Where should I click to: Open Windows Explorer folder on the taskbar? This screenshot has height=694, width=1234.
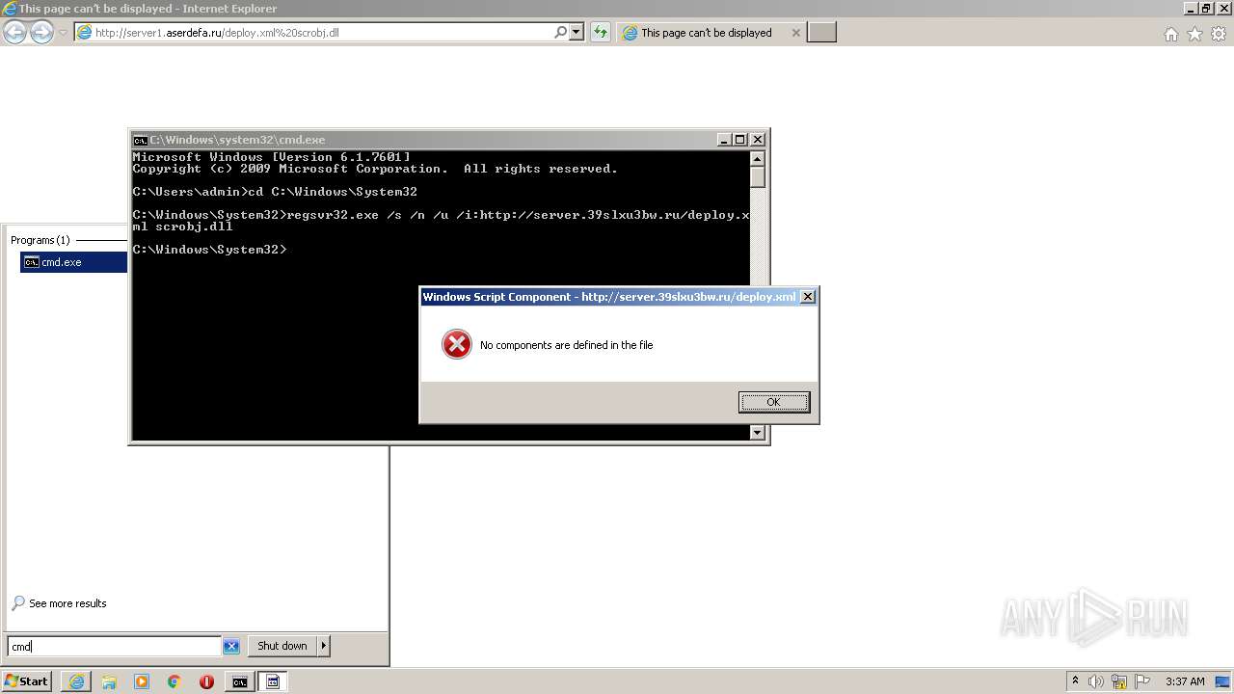(109, 681)
